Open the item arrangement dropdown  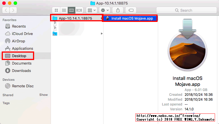pyautogui.click(x=92, y=10)
